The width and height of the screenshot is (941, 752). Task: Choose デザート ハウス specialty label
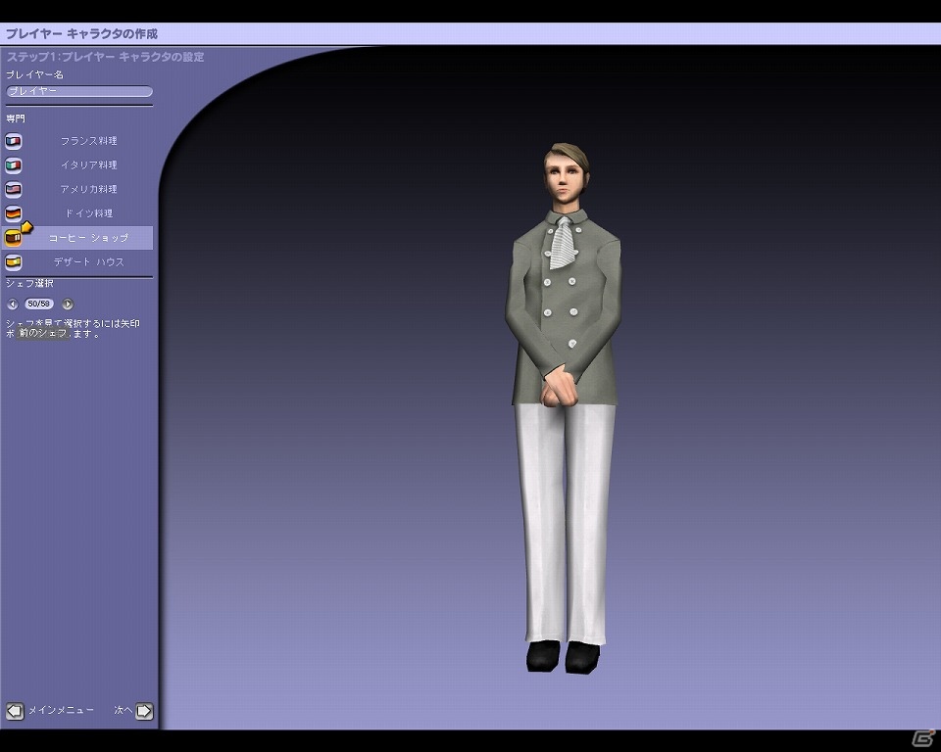point(89,262)
